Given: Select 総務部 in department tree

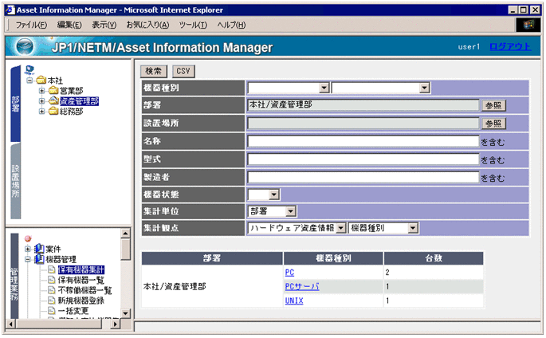Looking at the screenshot, I should coord(72,112).
